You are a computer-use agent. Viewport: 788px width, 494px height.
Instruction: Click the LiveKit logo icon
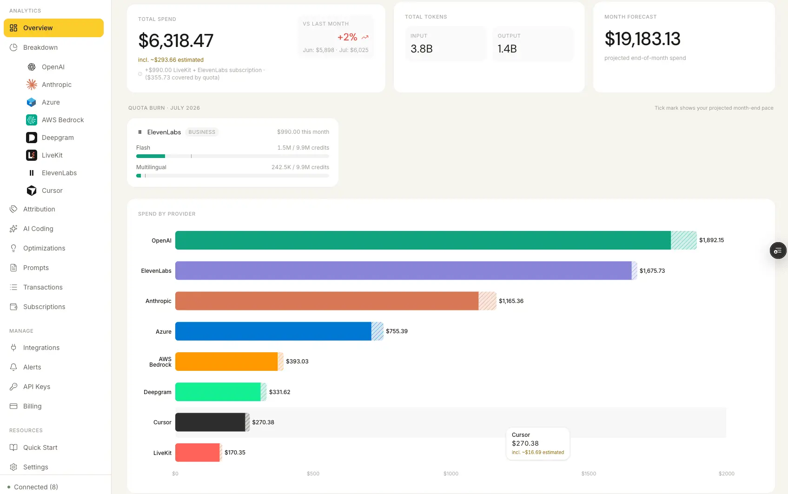point(32,155)
